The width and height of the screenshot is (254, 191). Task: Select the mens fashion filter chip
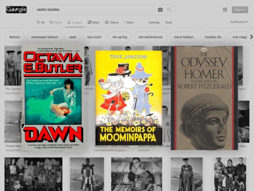point(184,37)
